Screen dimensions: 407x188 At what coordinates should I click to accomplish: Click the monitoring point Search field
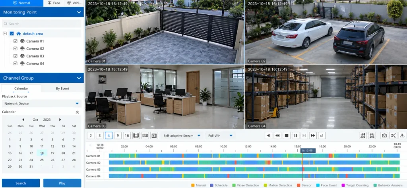point(41,24)
